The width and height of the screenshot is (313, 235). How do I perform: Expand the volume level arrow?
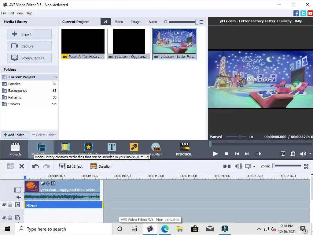[x=310, y=154]
